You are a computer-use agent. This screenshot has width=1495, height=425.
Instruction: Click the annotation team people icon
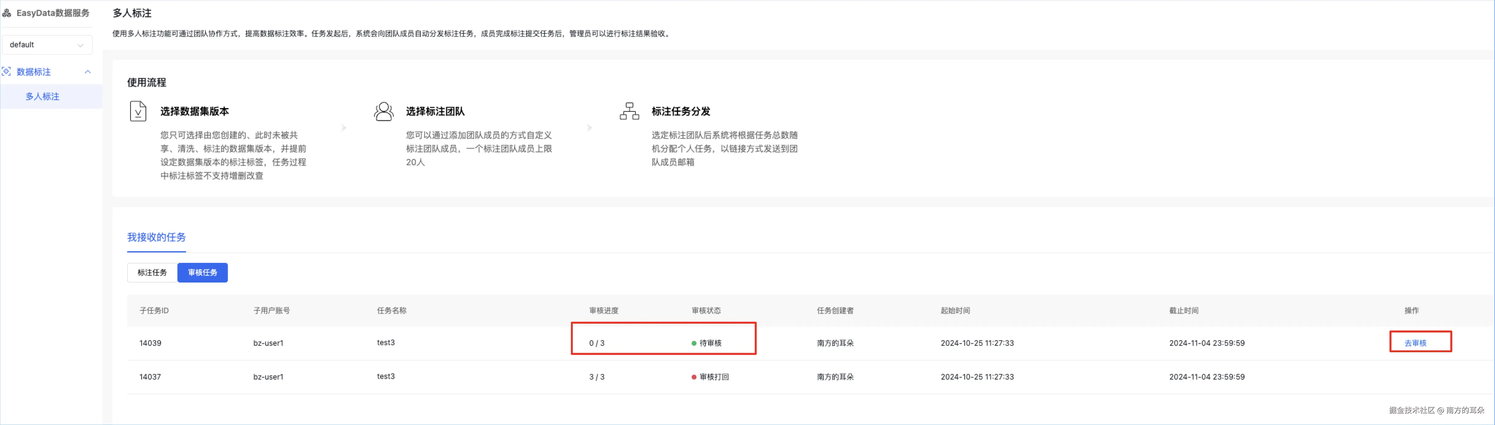[384, 111]
